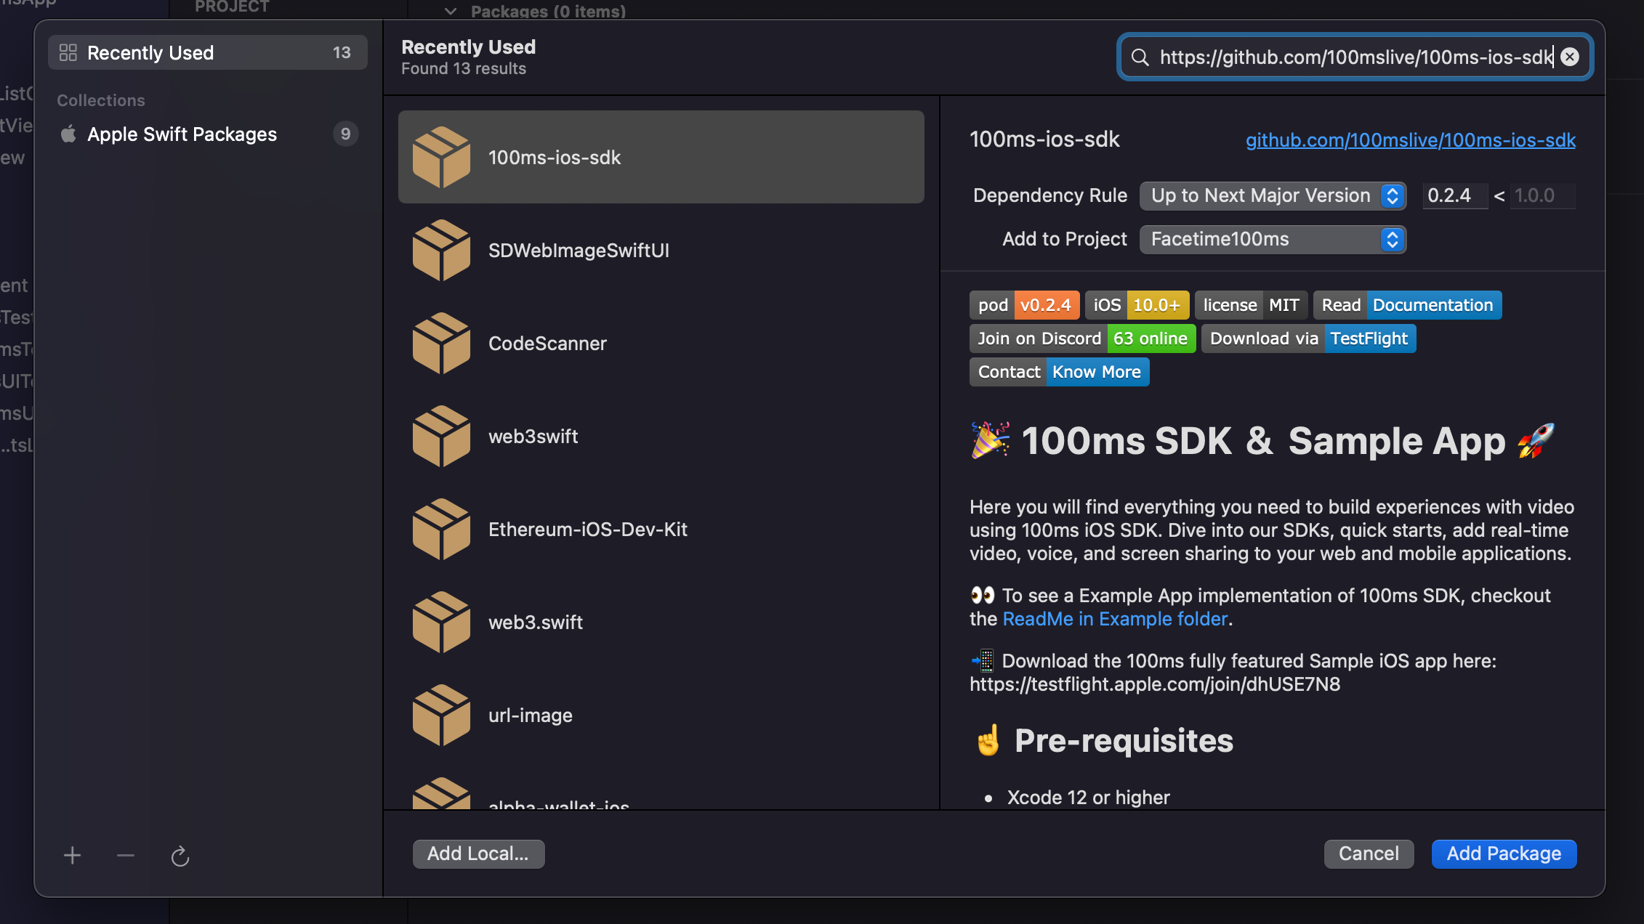Click the Cancel button
The width and height of the screenshot is (1644, 924).
pos(1369,854)
